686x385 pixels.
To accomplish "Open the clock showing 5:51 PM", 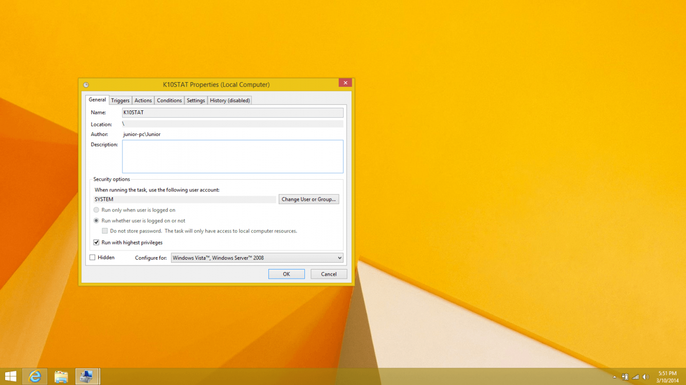I will (667, 377).
